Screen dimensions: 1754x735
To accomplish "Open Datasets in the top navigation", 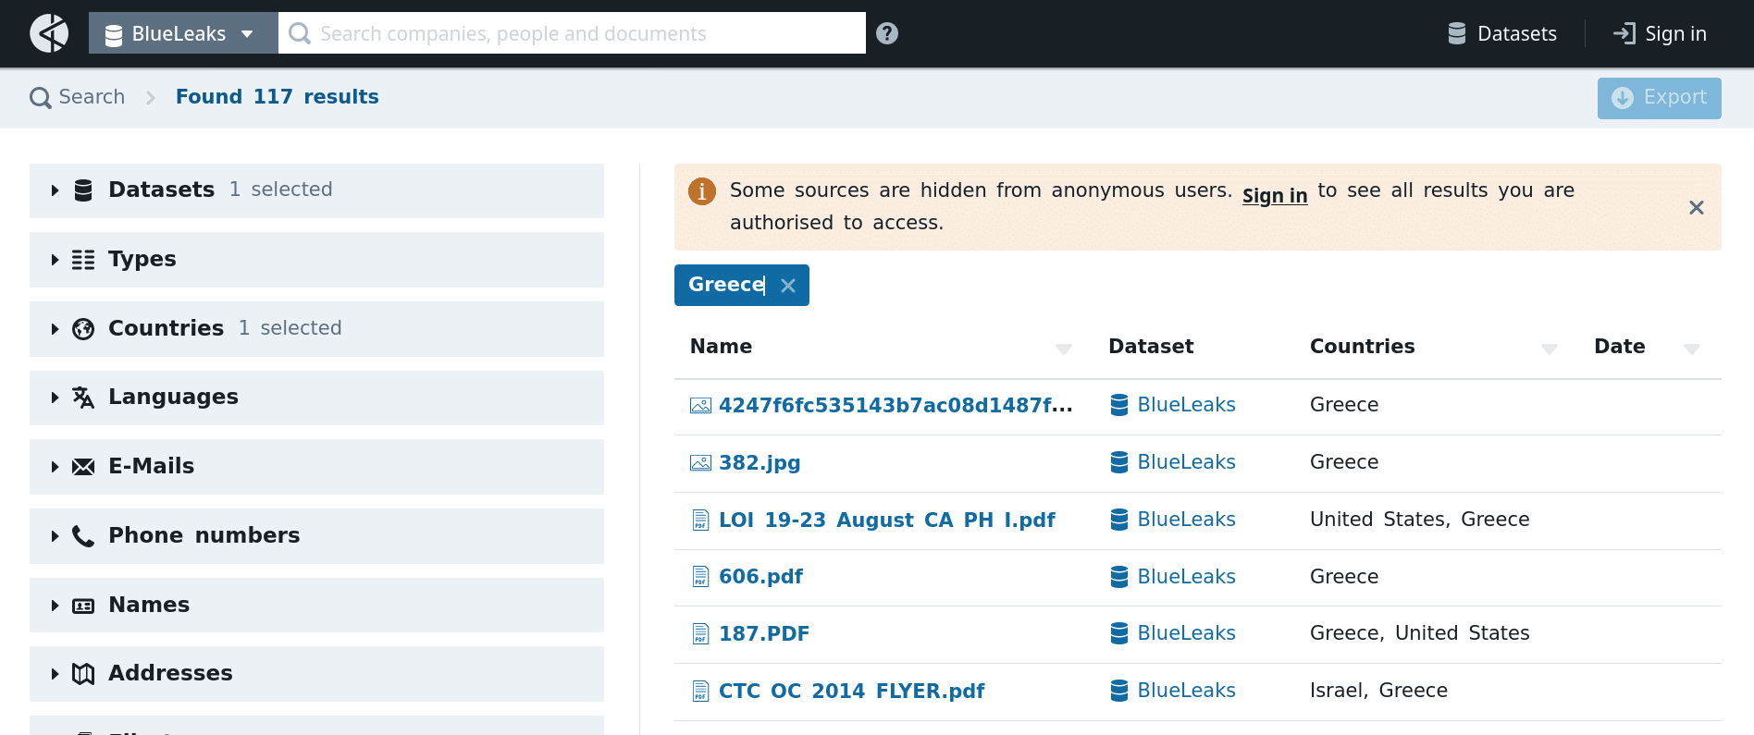I will click(1502, 33).
